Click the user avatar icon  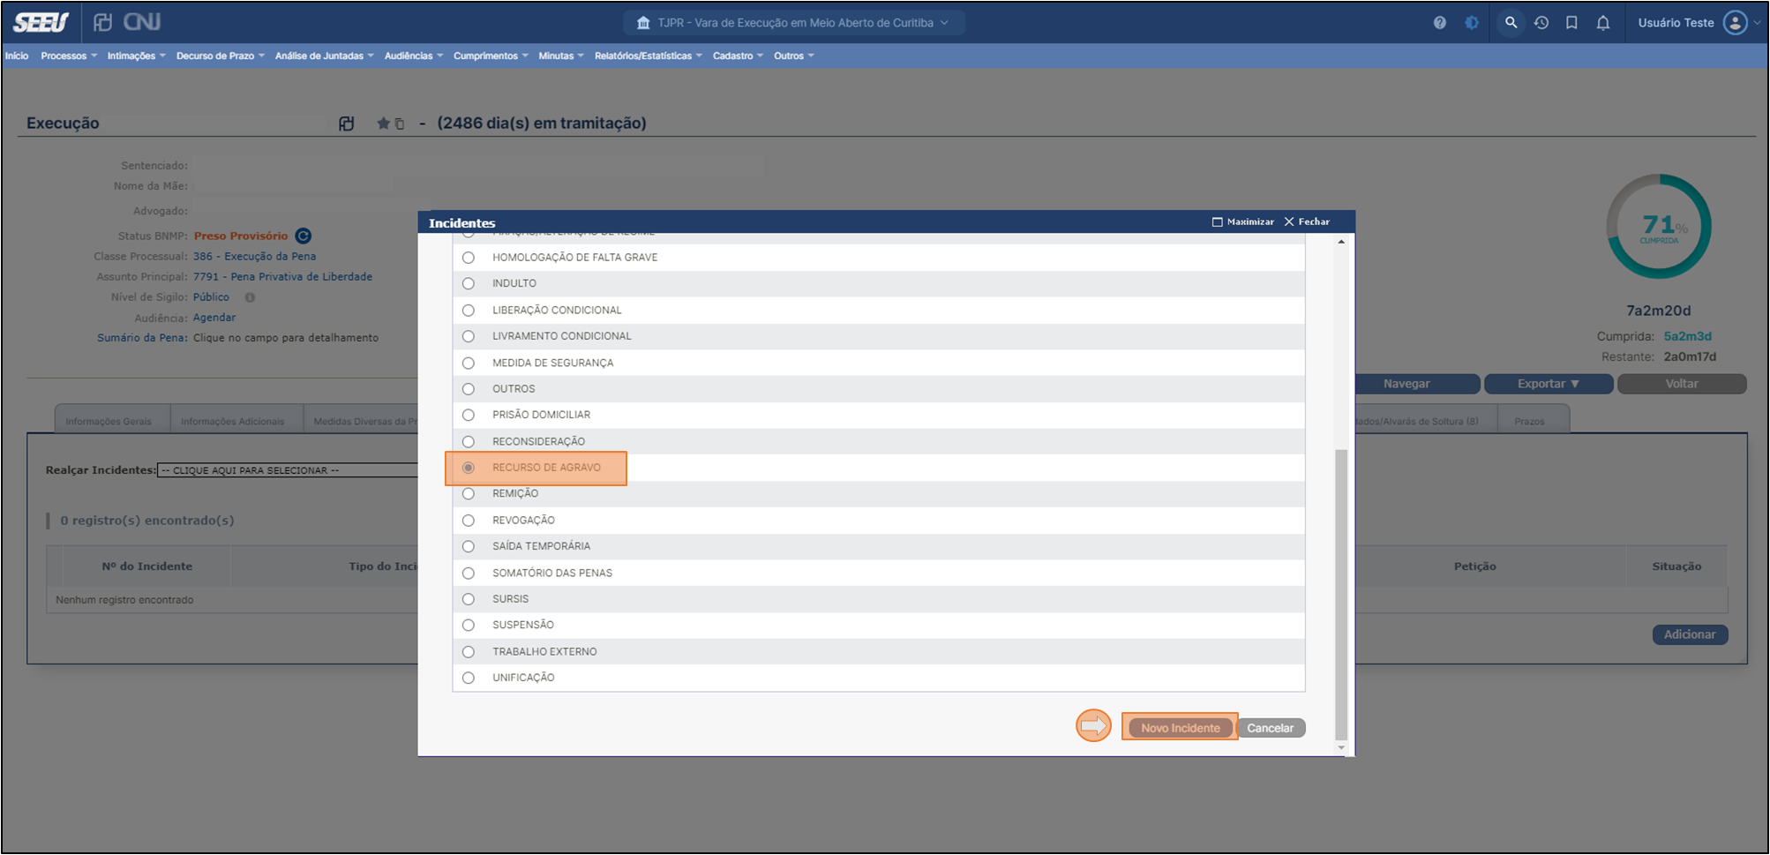pos(1736,23)
